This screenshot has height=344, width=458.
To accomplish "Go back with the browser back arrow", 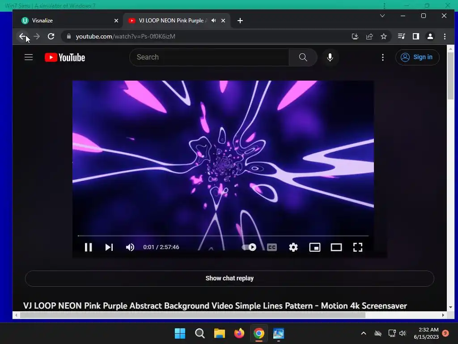I will 22,36.
